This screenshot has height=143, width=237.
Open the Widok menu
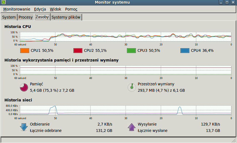click(x=55, y=9)
